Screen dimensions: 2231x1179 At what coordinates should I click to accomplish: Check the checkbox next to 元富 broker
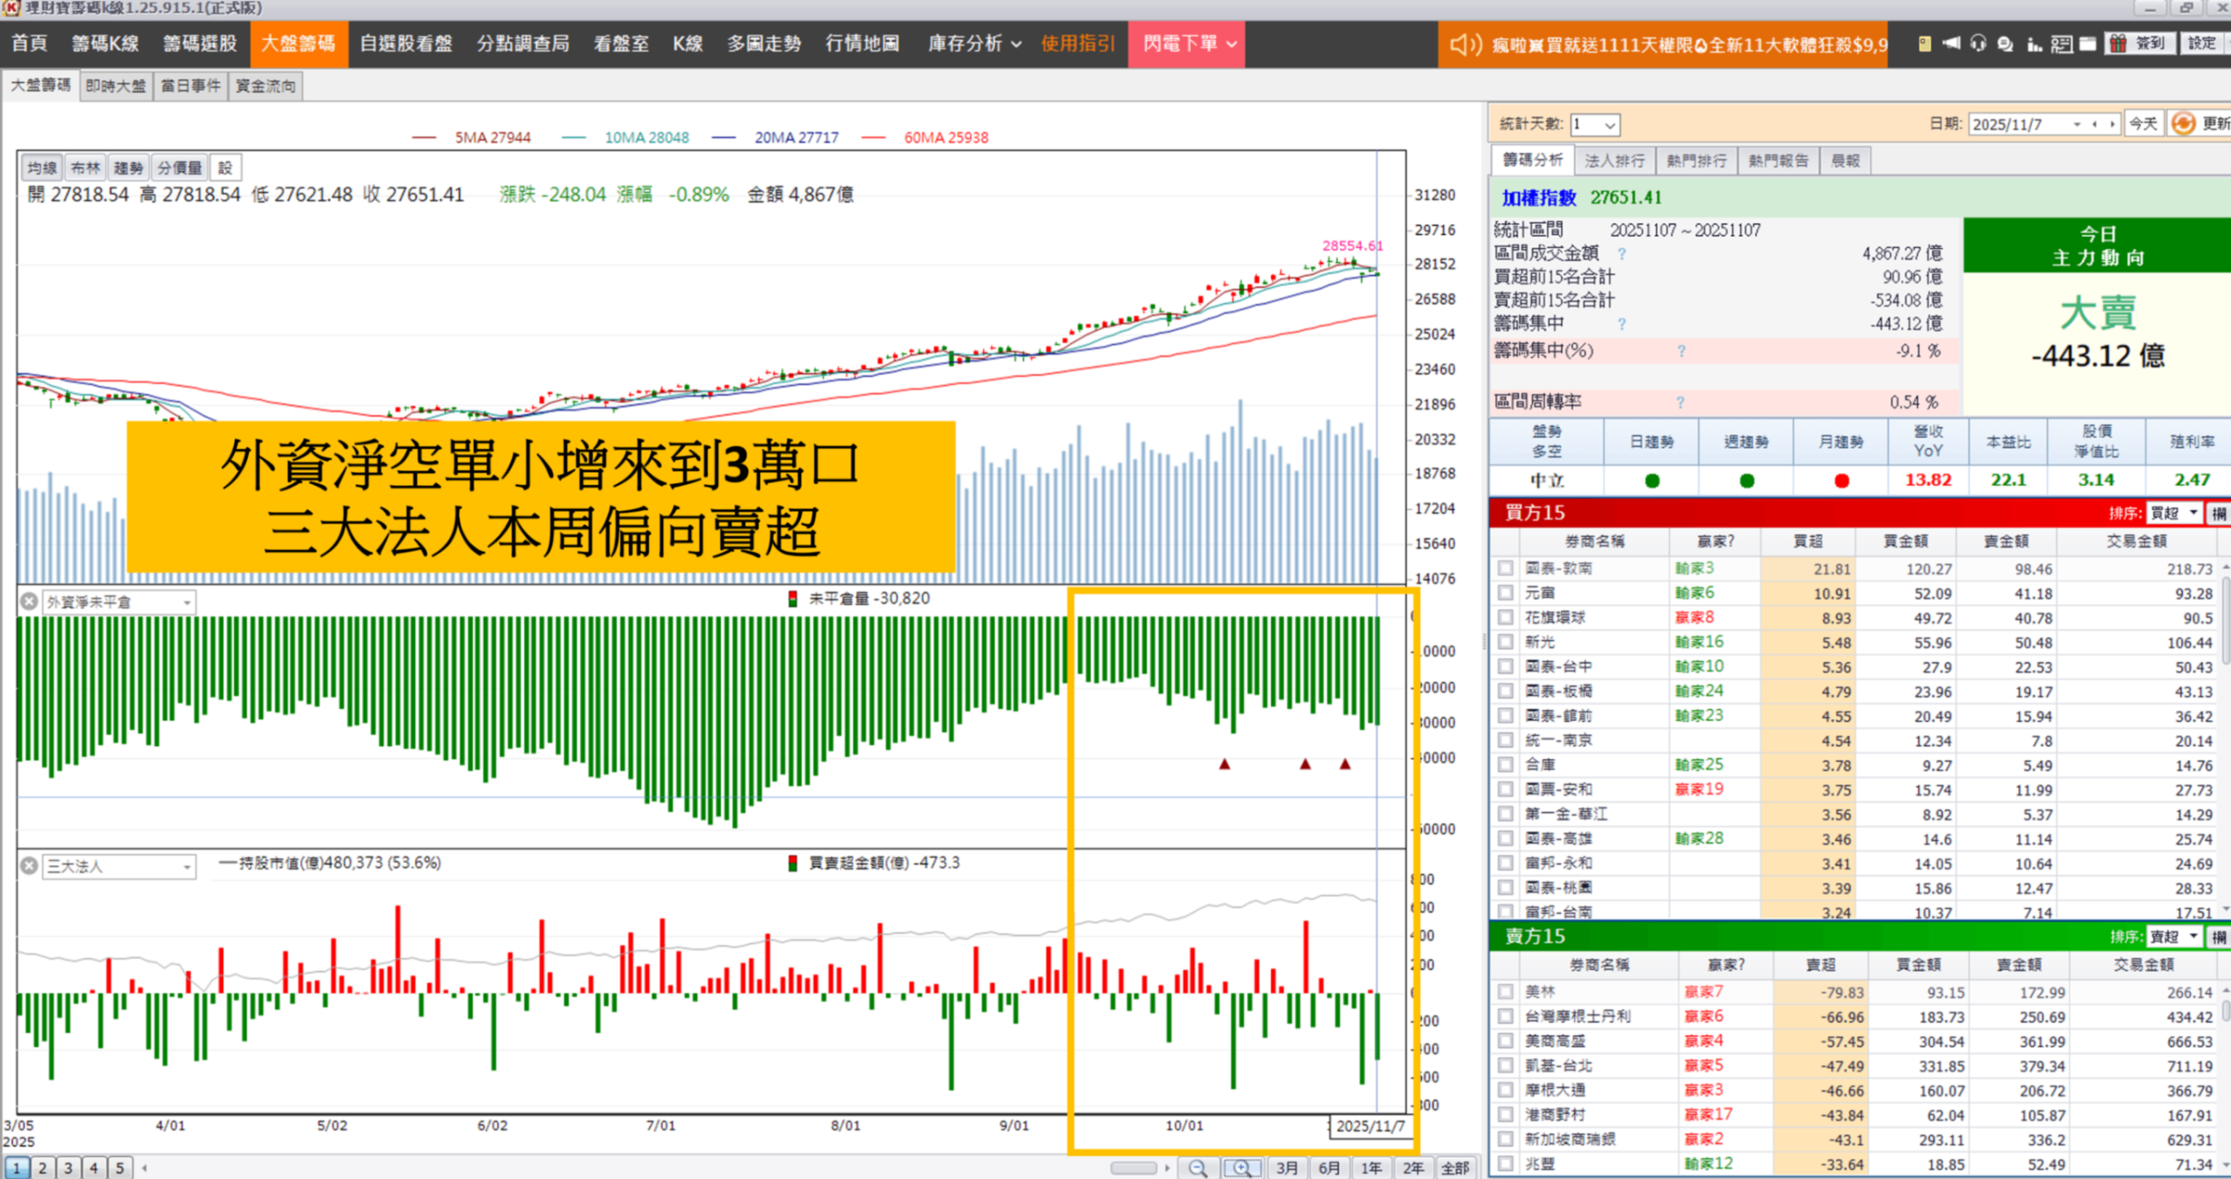(1507, 593)
